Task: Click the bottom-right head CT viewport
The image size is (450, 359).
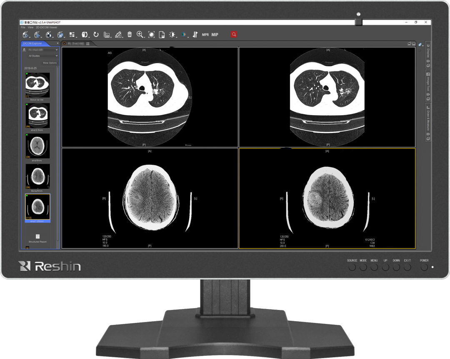Action: tap(327, 198)
